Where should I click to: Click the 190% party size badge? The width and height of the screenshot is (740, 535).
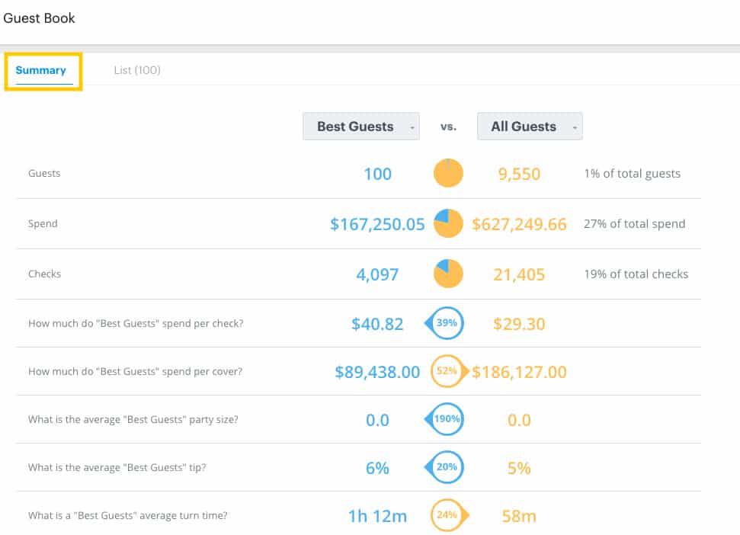pos(444,419)
